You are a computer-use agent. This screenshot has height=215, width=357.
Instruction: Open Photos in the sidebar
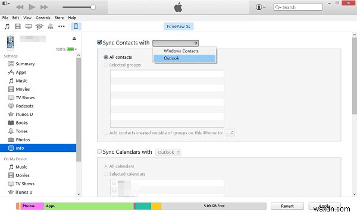[23, 140]
